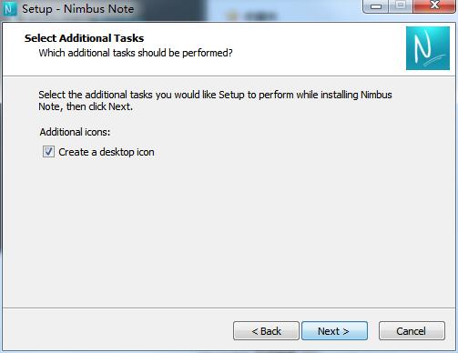Minimize the Setup window
The height and width of the screenshot is (353, 458).
(x=376, y=6)
